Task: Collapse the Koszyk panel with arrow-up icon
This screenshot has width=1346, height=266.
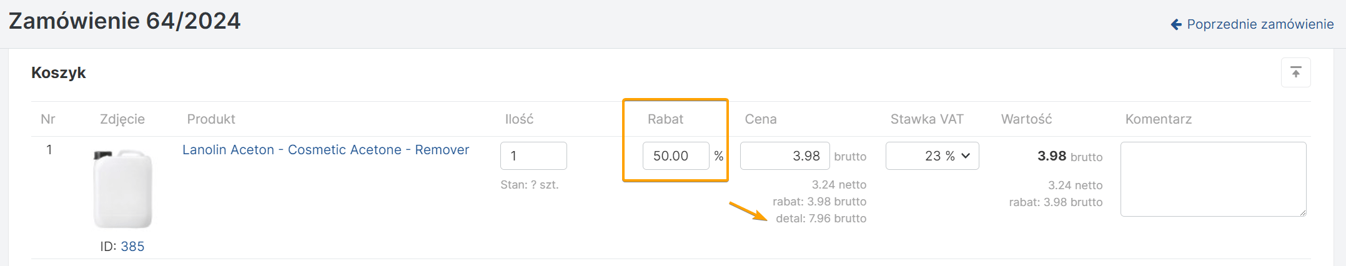Action: click(x=1295, y=73)
